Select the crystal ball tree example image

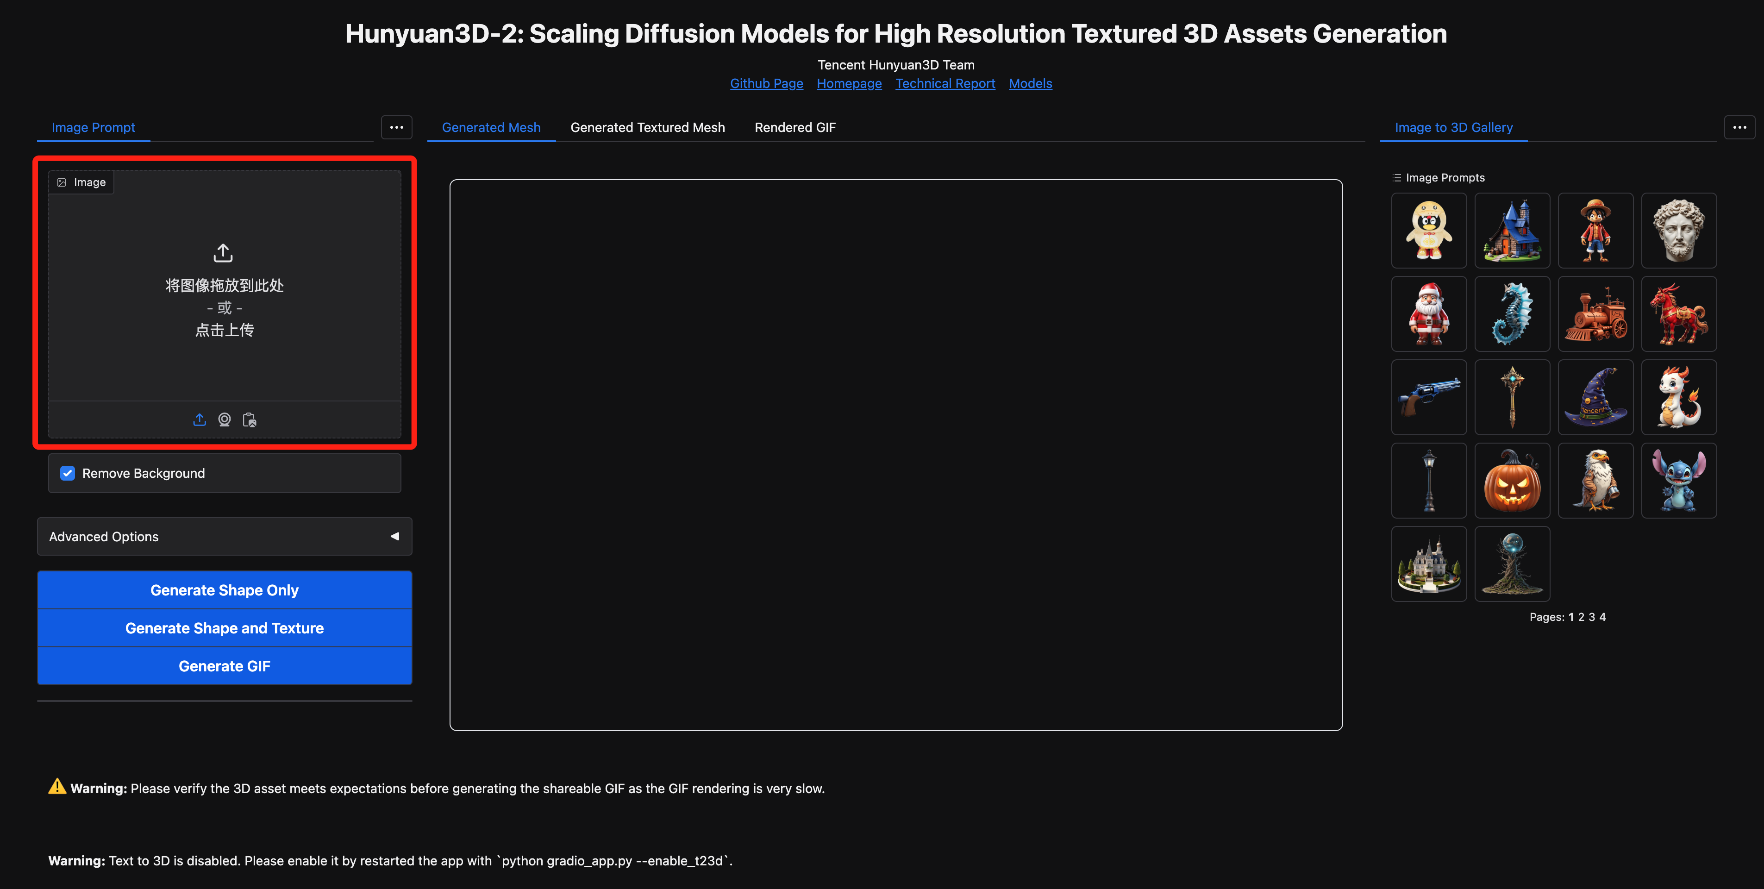pyautogui.click(x=1512, y=563)
